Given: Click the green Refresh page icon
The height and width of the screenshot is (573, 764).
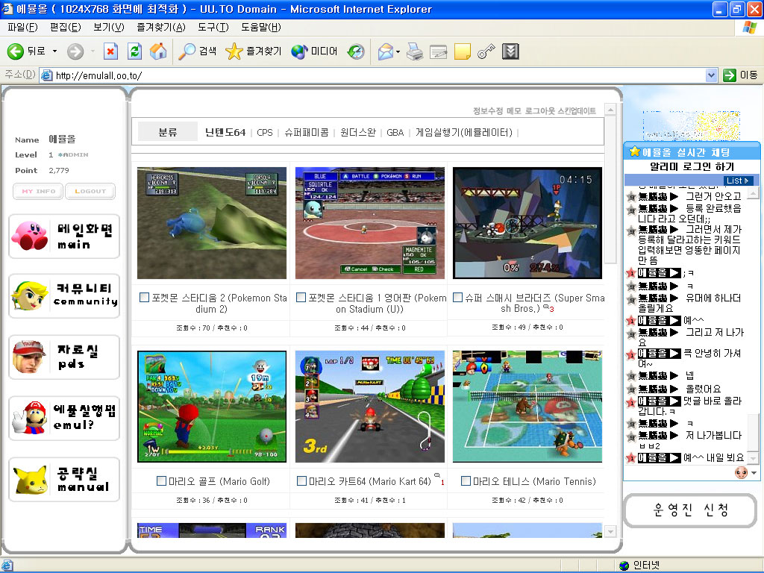Looking at the screenshot, I should 134,51.
